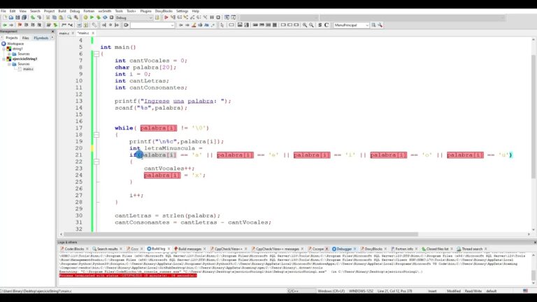The width and height of the screenshot is (537, 302).
Task: Close the Management panel
Action: click(x=52, y=31)
